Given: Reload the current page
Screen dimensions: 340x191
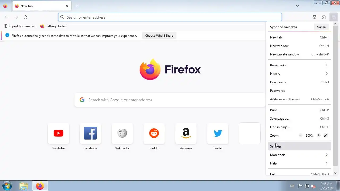Looking at the screenshot, I should tap(25, 17).
